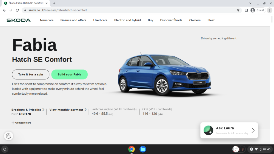Expand the Ask Laura chat arrow
Image resolution: width=274 pixels, height=154 pixels.
[x=253, y=130]
